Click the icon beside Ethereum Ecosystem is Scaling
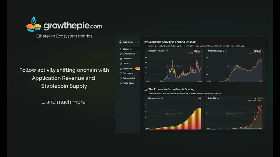 146,89
